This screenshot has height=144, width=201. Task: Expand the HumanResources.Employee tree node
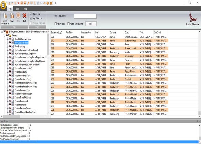pyautogui.click(x=7, y=54)
